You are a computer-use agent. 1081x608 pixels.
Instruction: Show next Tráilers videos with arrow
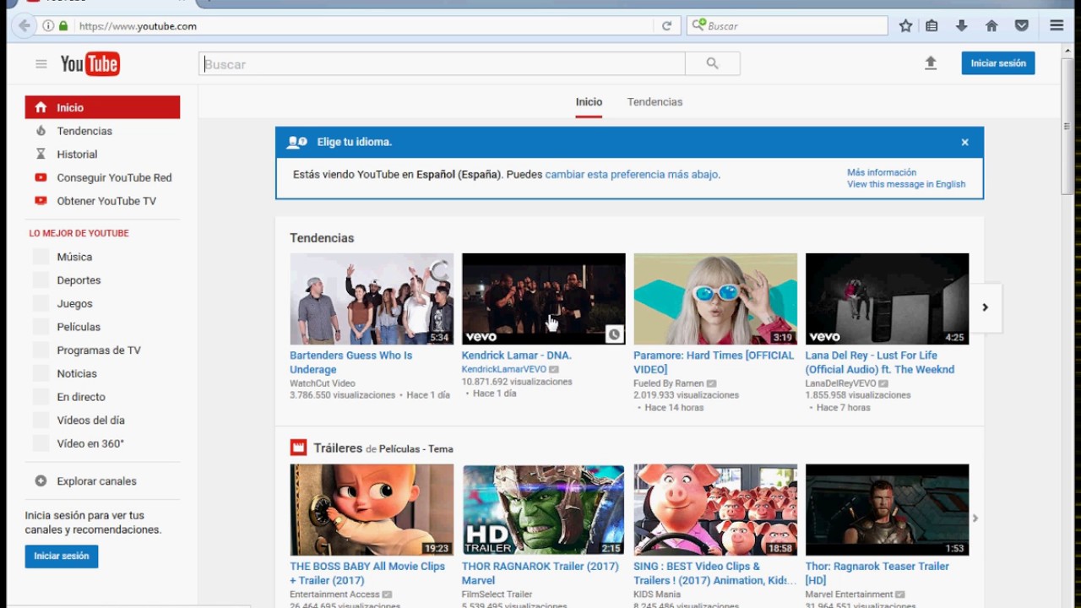[x=975, y=518]
